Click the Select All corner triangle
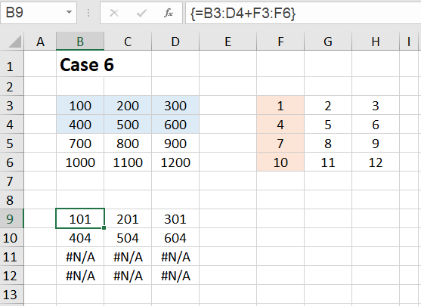This screenshot has width=421, height=306. [x=15, y=42]
